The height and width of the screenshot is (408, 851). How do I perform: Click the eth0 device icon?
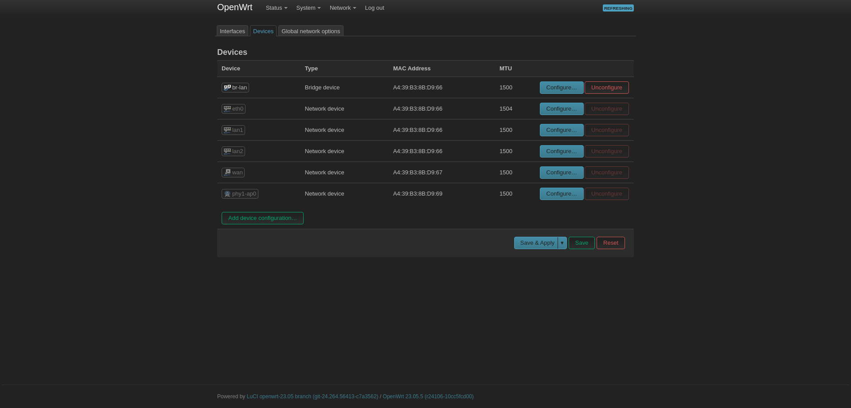pos(227,109)
